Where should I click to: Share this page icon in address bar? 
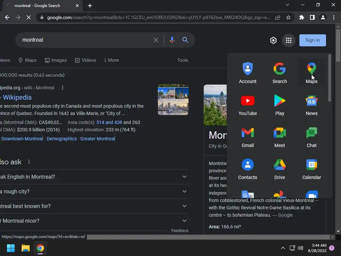[x=278, y=17]
